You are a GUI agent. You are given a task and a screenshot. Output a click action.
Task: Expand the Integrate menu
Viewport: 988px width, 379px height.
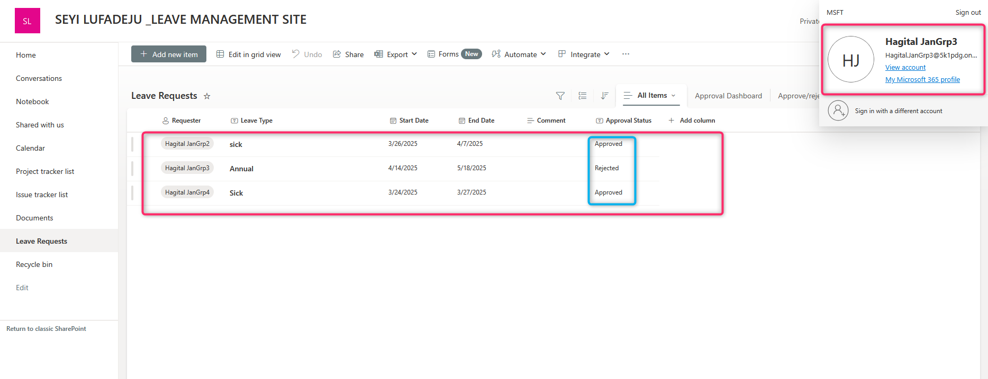(584, 54)
